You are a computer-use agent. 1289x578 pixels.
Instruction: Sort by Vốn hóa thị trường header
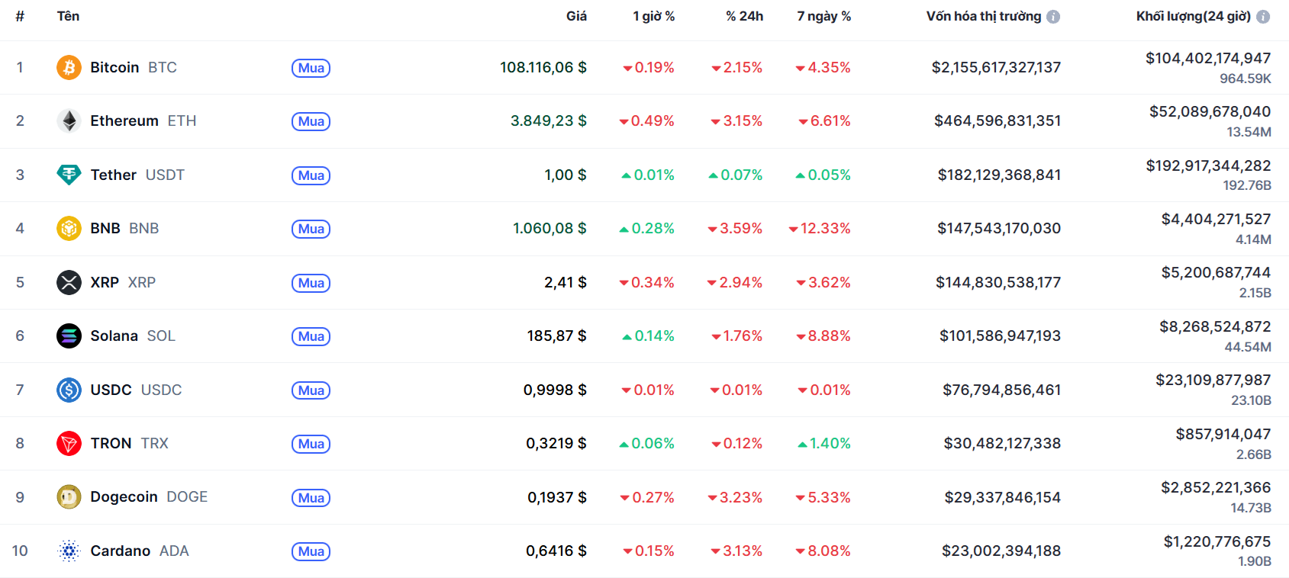(x=984, y=16)
